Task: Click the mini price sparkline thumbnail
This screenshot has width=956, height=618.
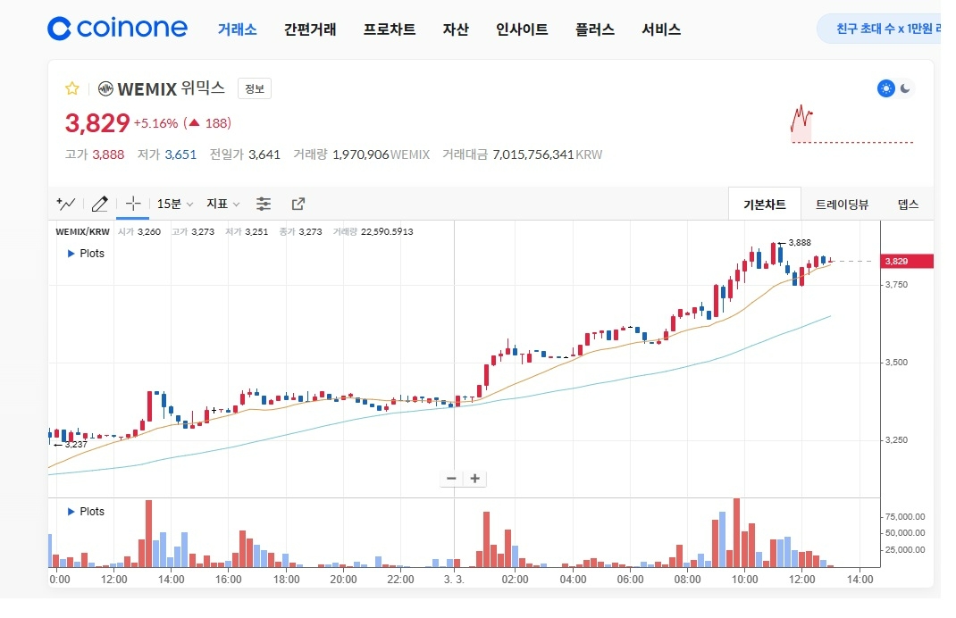Action: pos(851,124)
